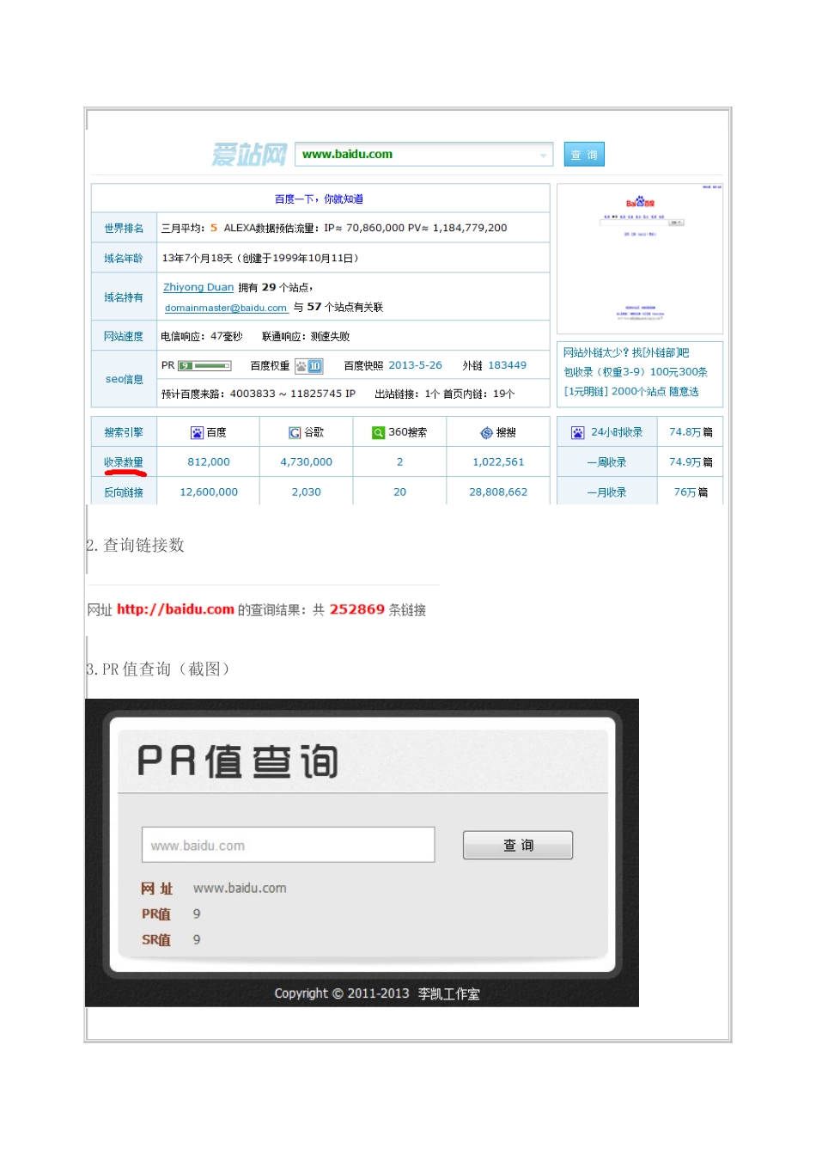Click the Baidu site thumbnail preview
Screen dimensions: 816x1155
click(640, 259)
